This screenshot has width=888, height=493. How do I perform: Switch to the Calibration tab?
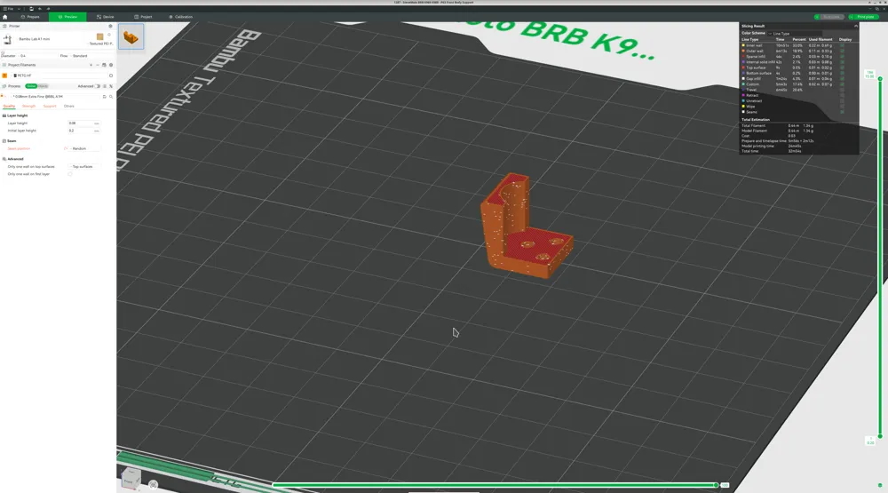[x=180, y=17]
